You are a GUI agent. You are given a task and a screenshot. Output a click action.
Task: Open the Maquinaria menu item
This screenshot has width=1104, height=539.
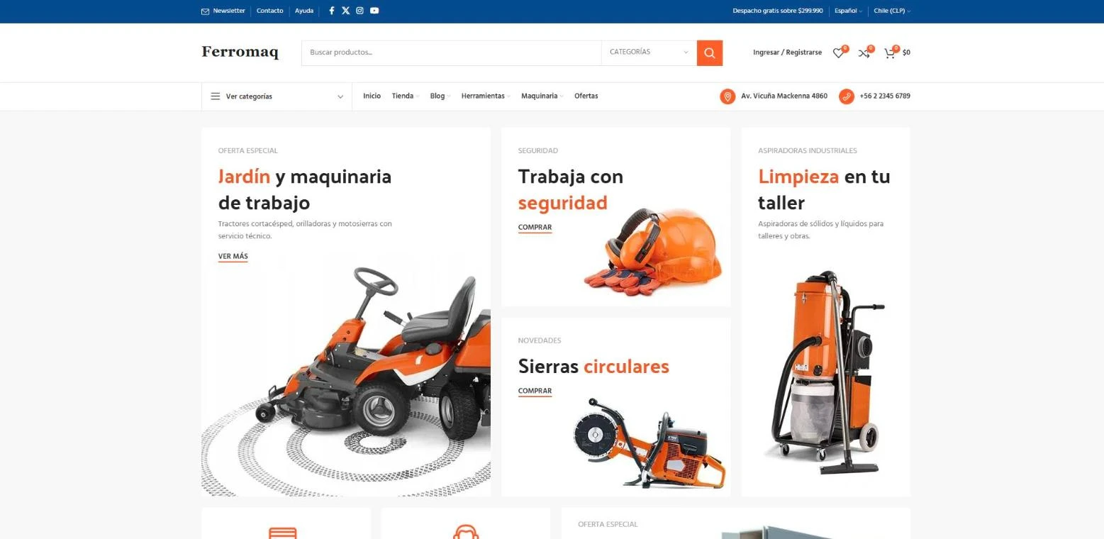[x=542, y=96]
